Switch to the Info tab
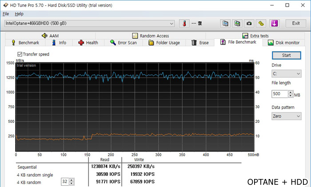 tap(59, 43)
